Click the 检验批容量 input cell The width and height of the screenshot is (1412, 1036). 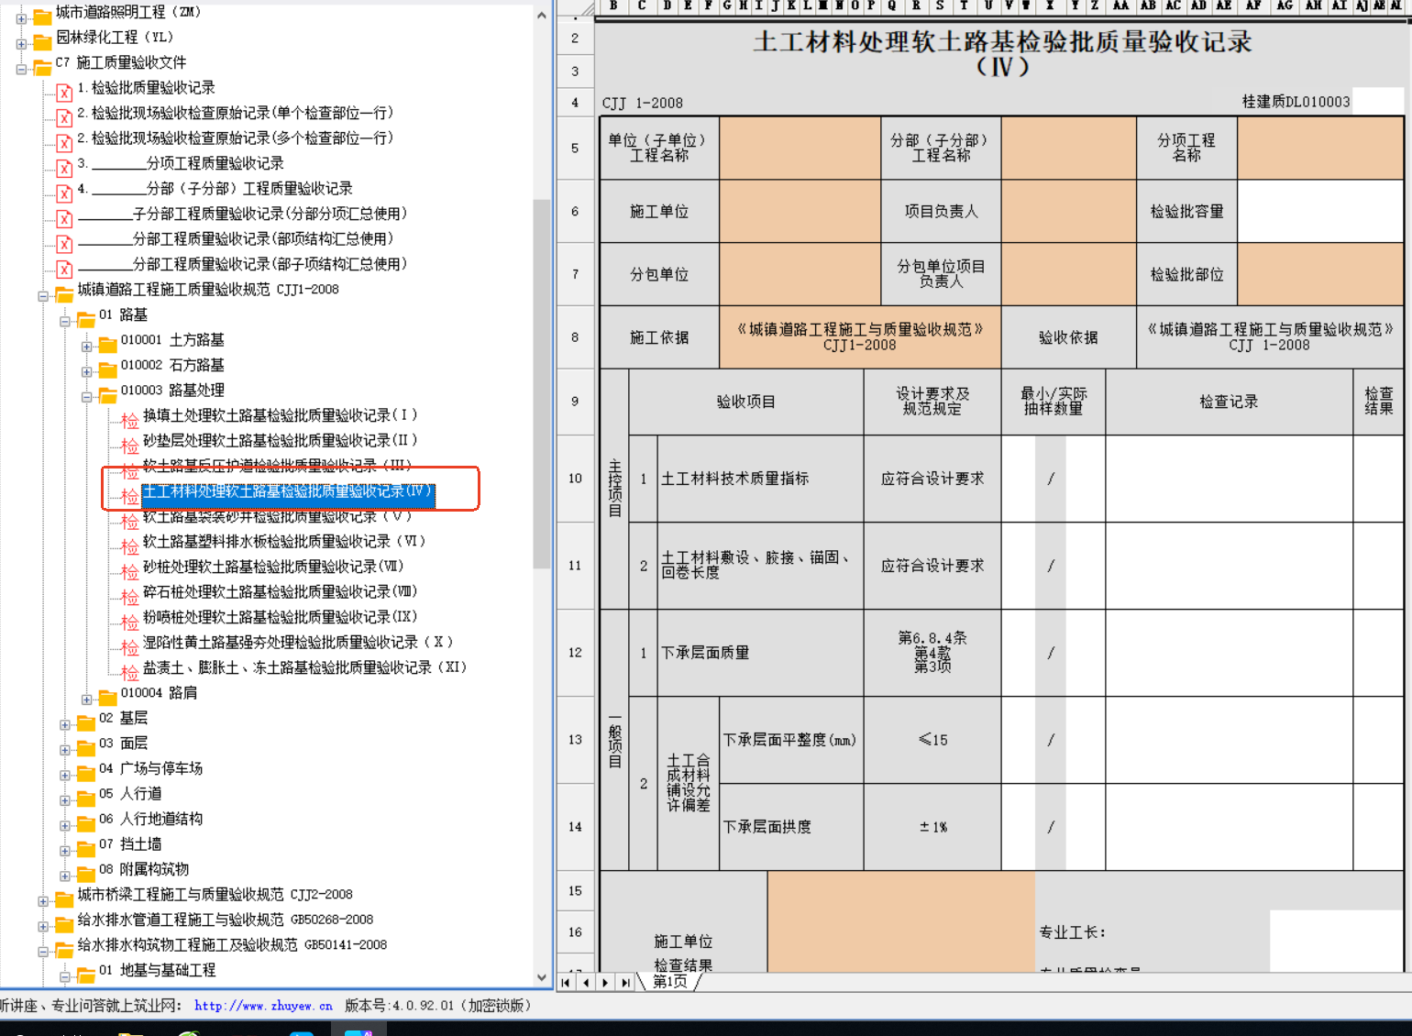pyautogui.click(x=1320, y=211)
